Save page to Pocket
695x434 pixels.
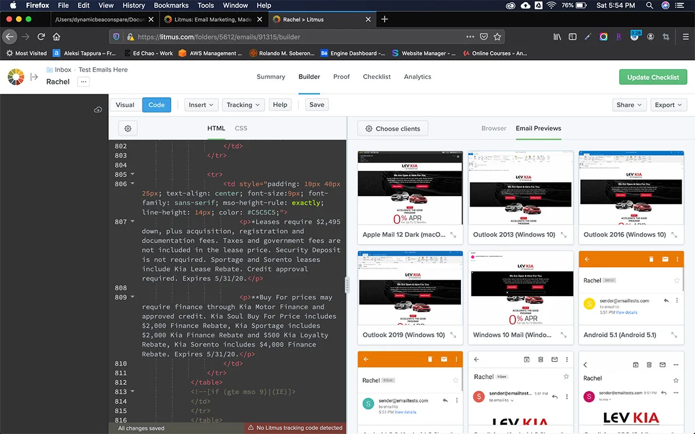(x=484, y=36)
